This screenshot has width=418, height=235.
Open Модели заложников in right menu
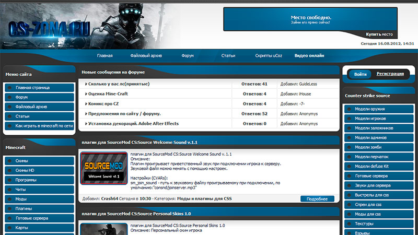coord(379,128)
